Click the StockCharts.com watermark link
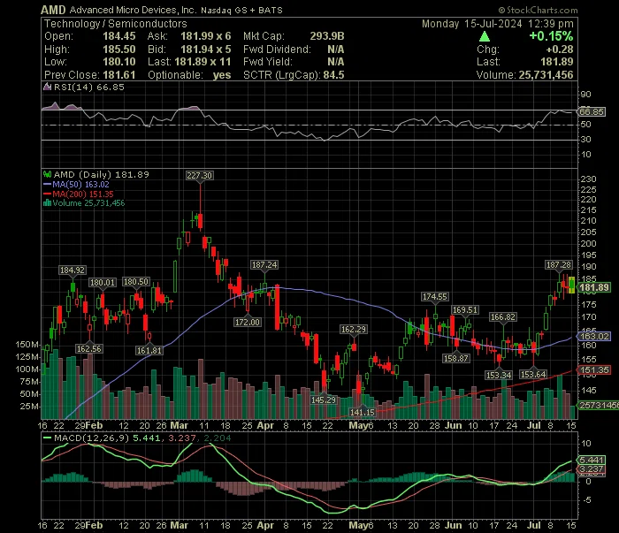Viewport: 619px width, 533px height. (x=538, y=10)
